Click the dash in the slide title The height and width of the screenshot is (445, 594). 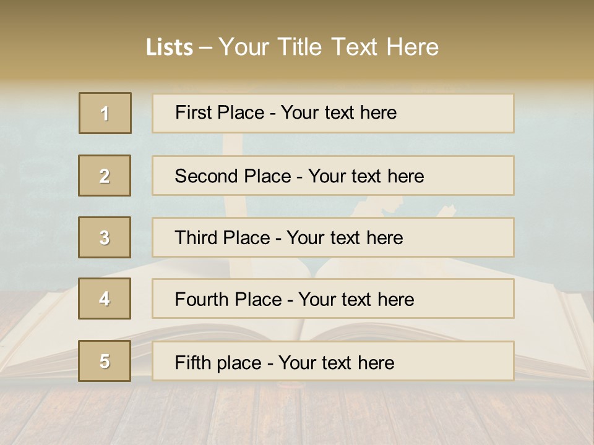pos(205,48)
